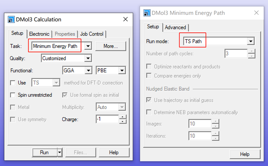268x166 pixels.
Task: Expand the Quality dropdown
Action: (x=88, y=58)
